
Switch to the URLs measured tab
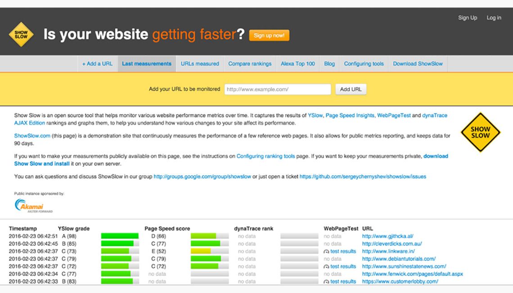(199, 64)
